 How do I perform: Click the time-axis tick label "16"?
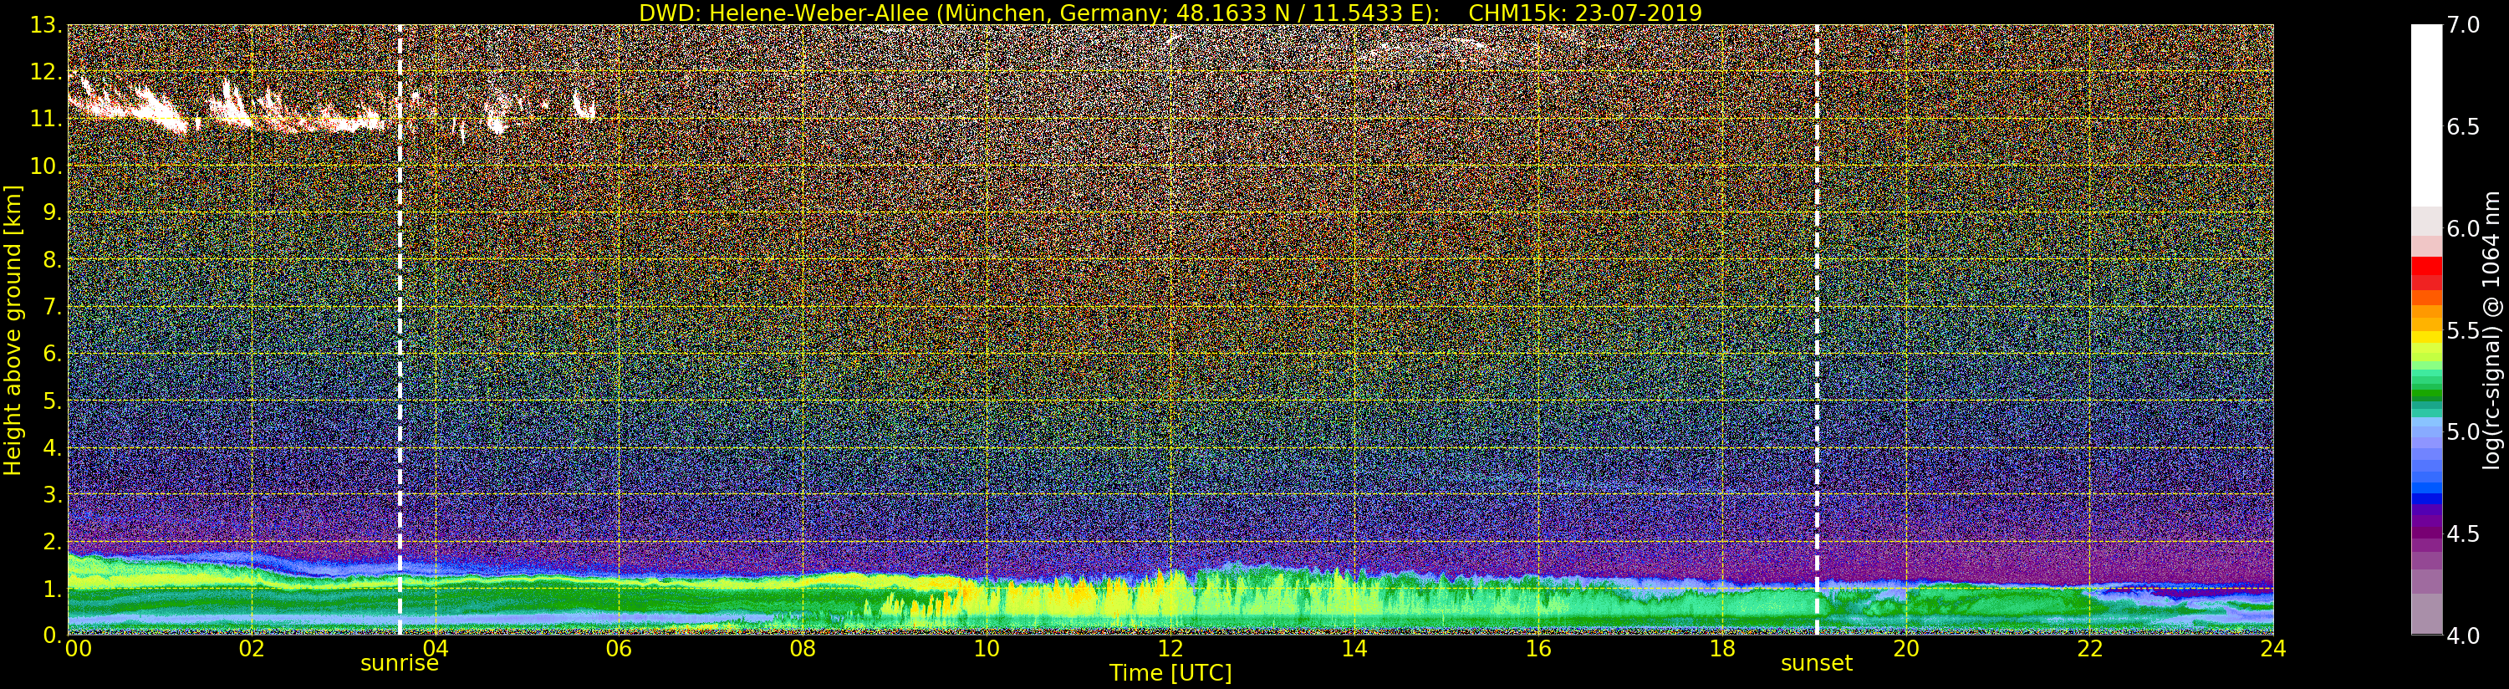pyautogui.click(x=1538, y=648)
